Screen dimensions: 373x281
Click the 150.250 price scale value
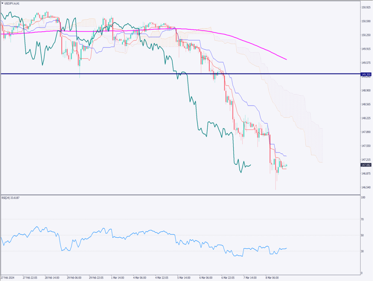(x=366, y=35)
